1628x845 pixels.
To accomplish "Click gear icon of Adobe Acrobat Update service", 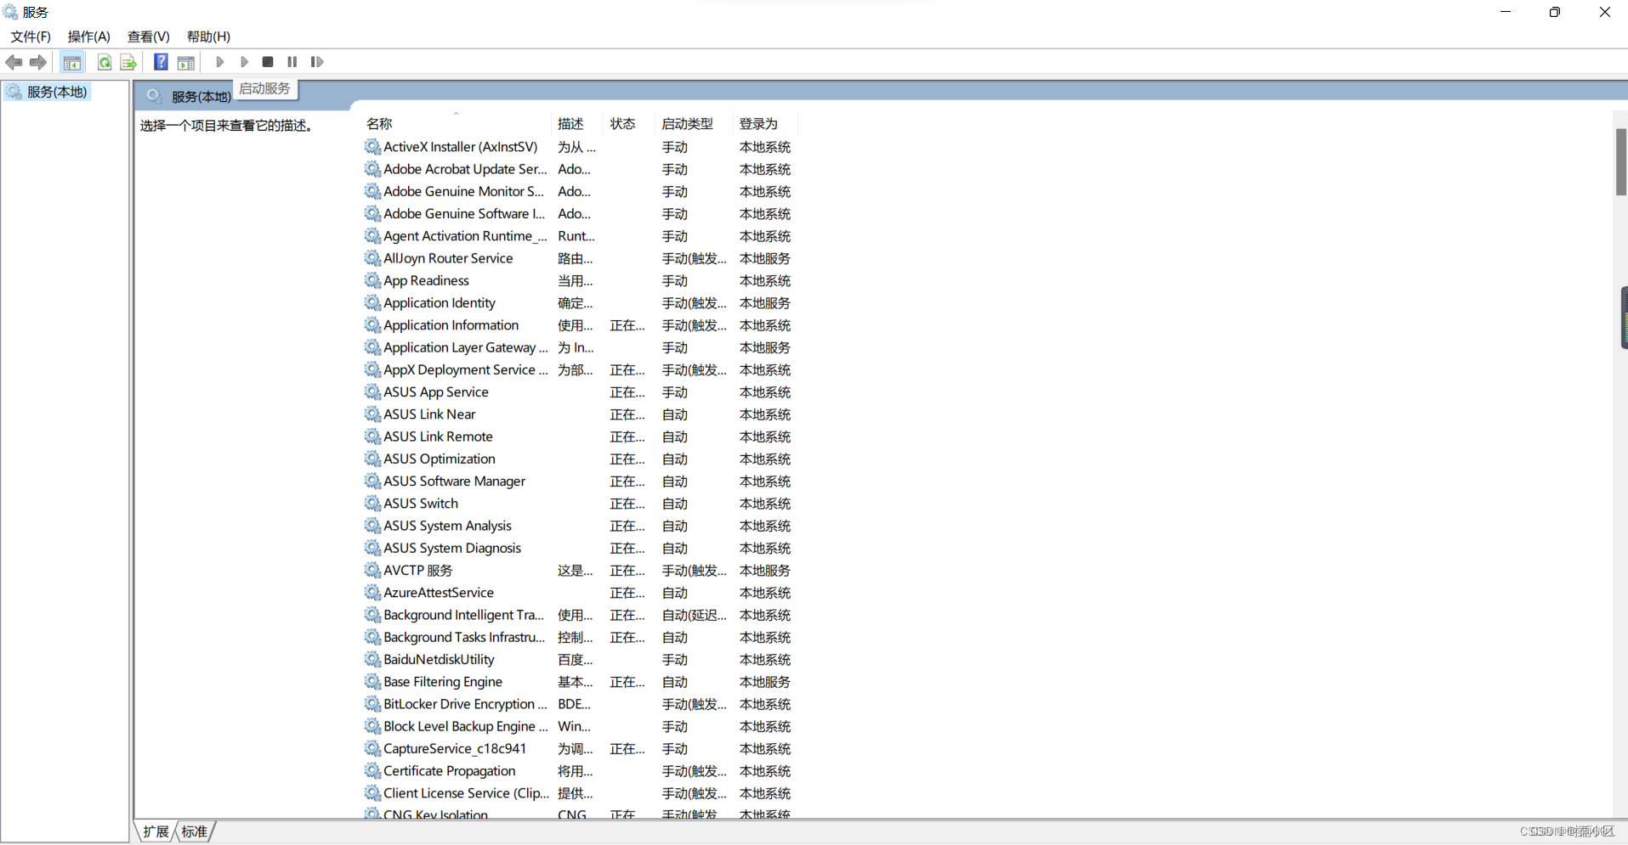I will 372,169.
